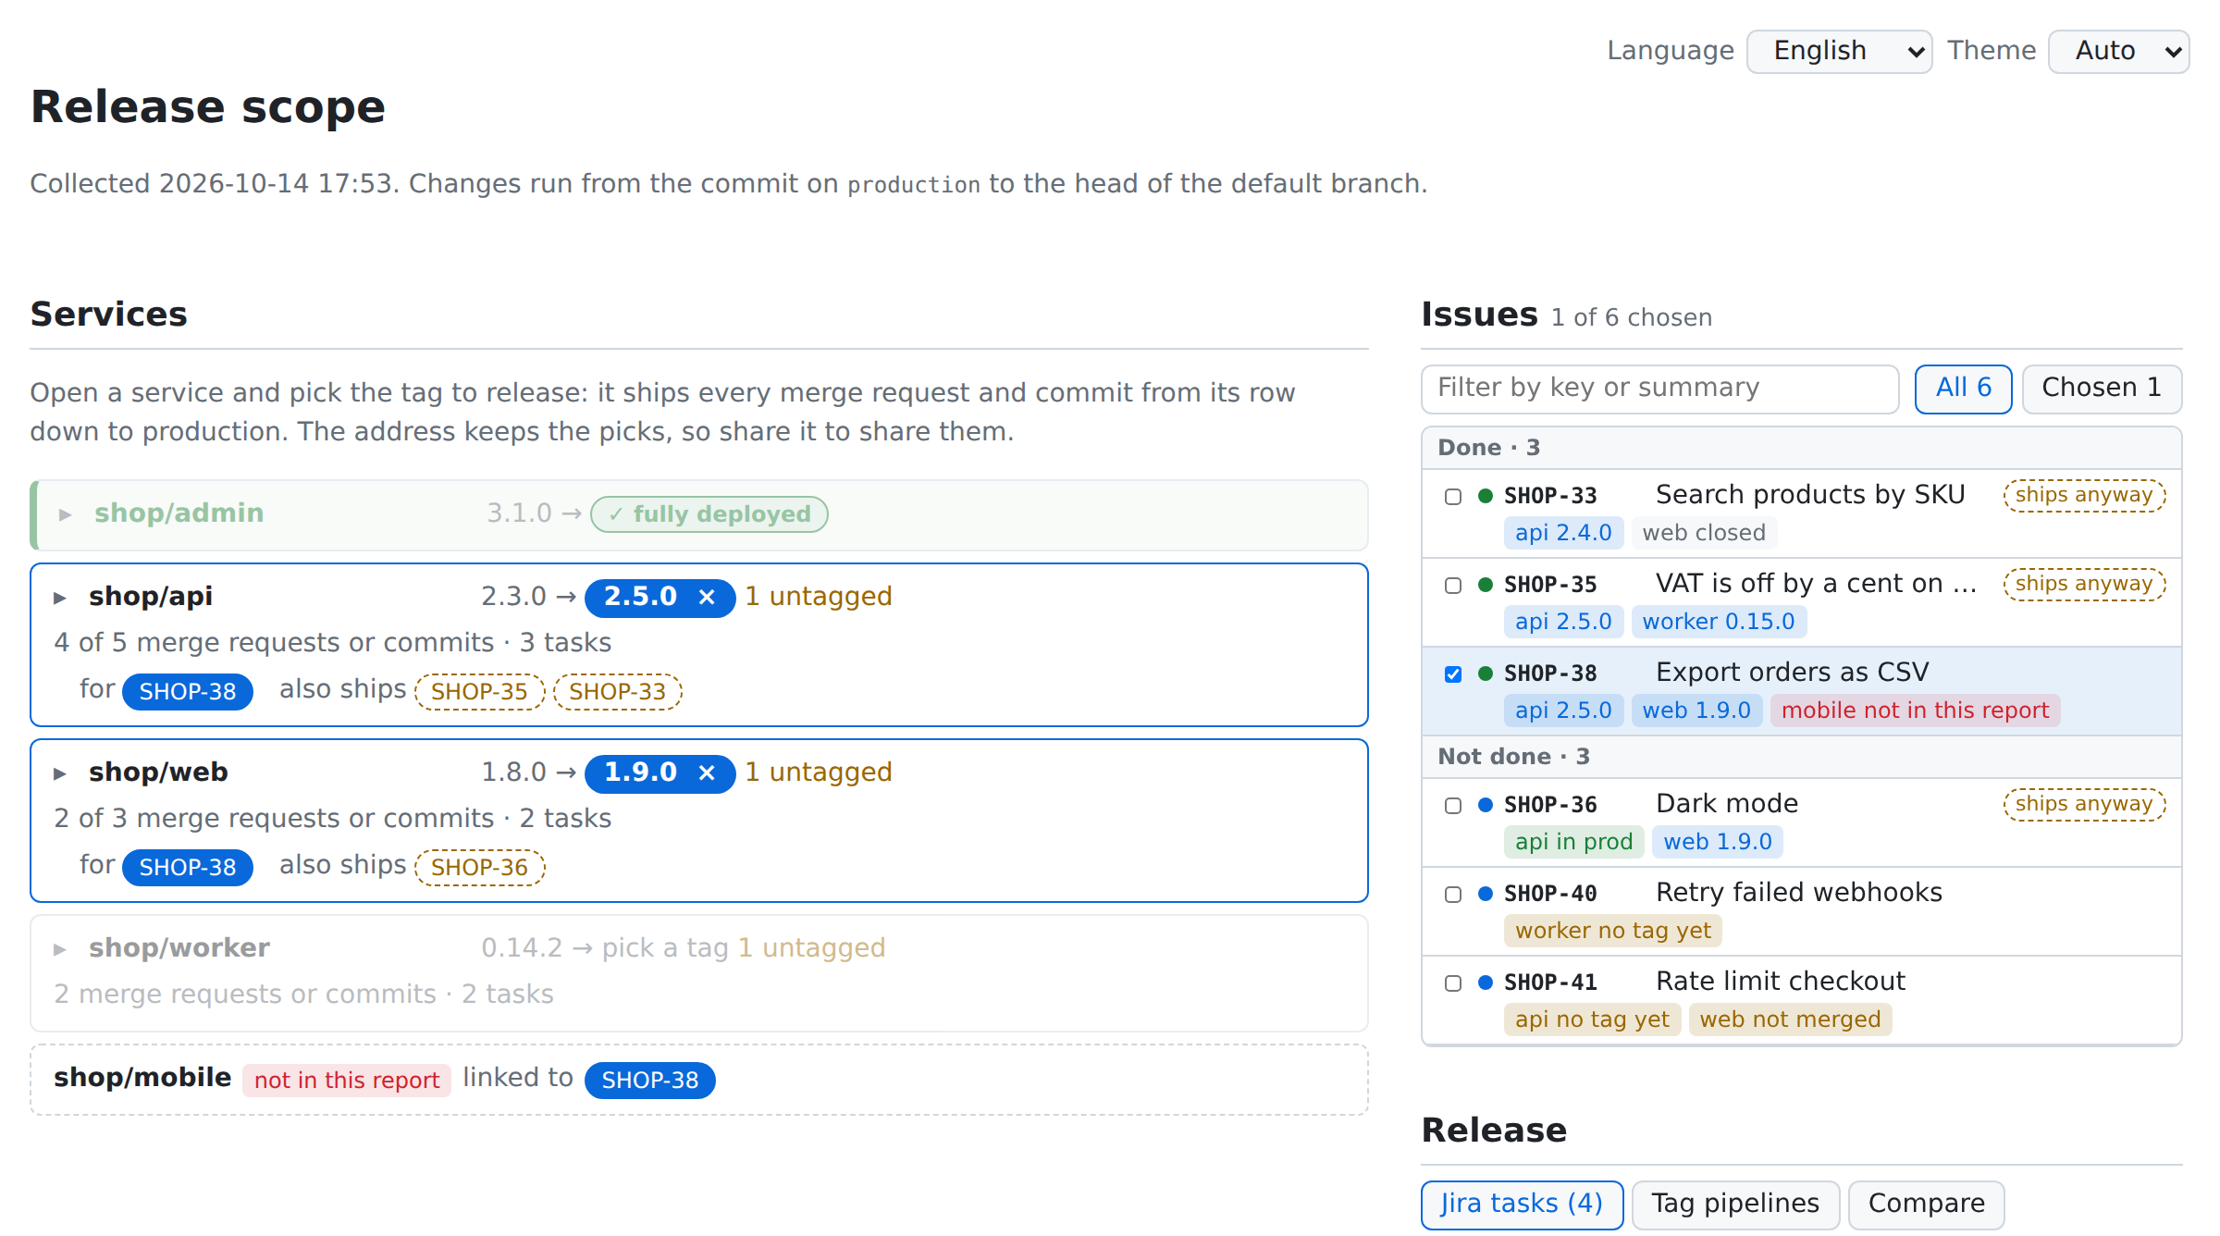Viewport: 2220px width, 1236px height.
Task: Untick the SHOP-38 checkbox
Action: tap(1453, 674)
